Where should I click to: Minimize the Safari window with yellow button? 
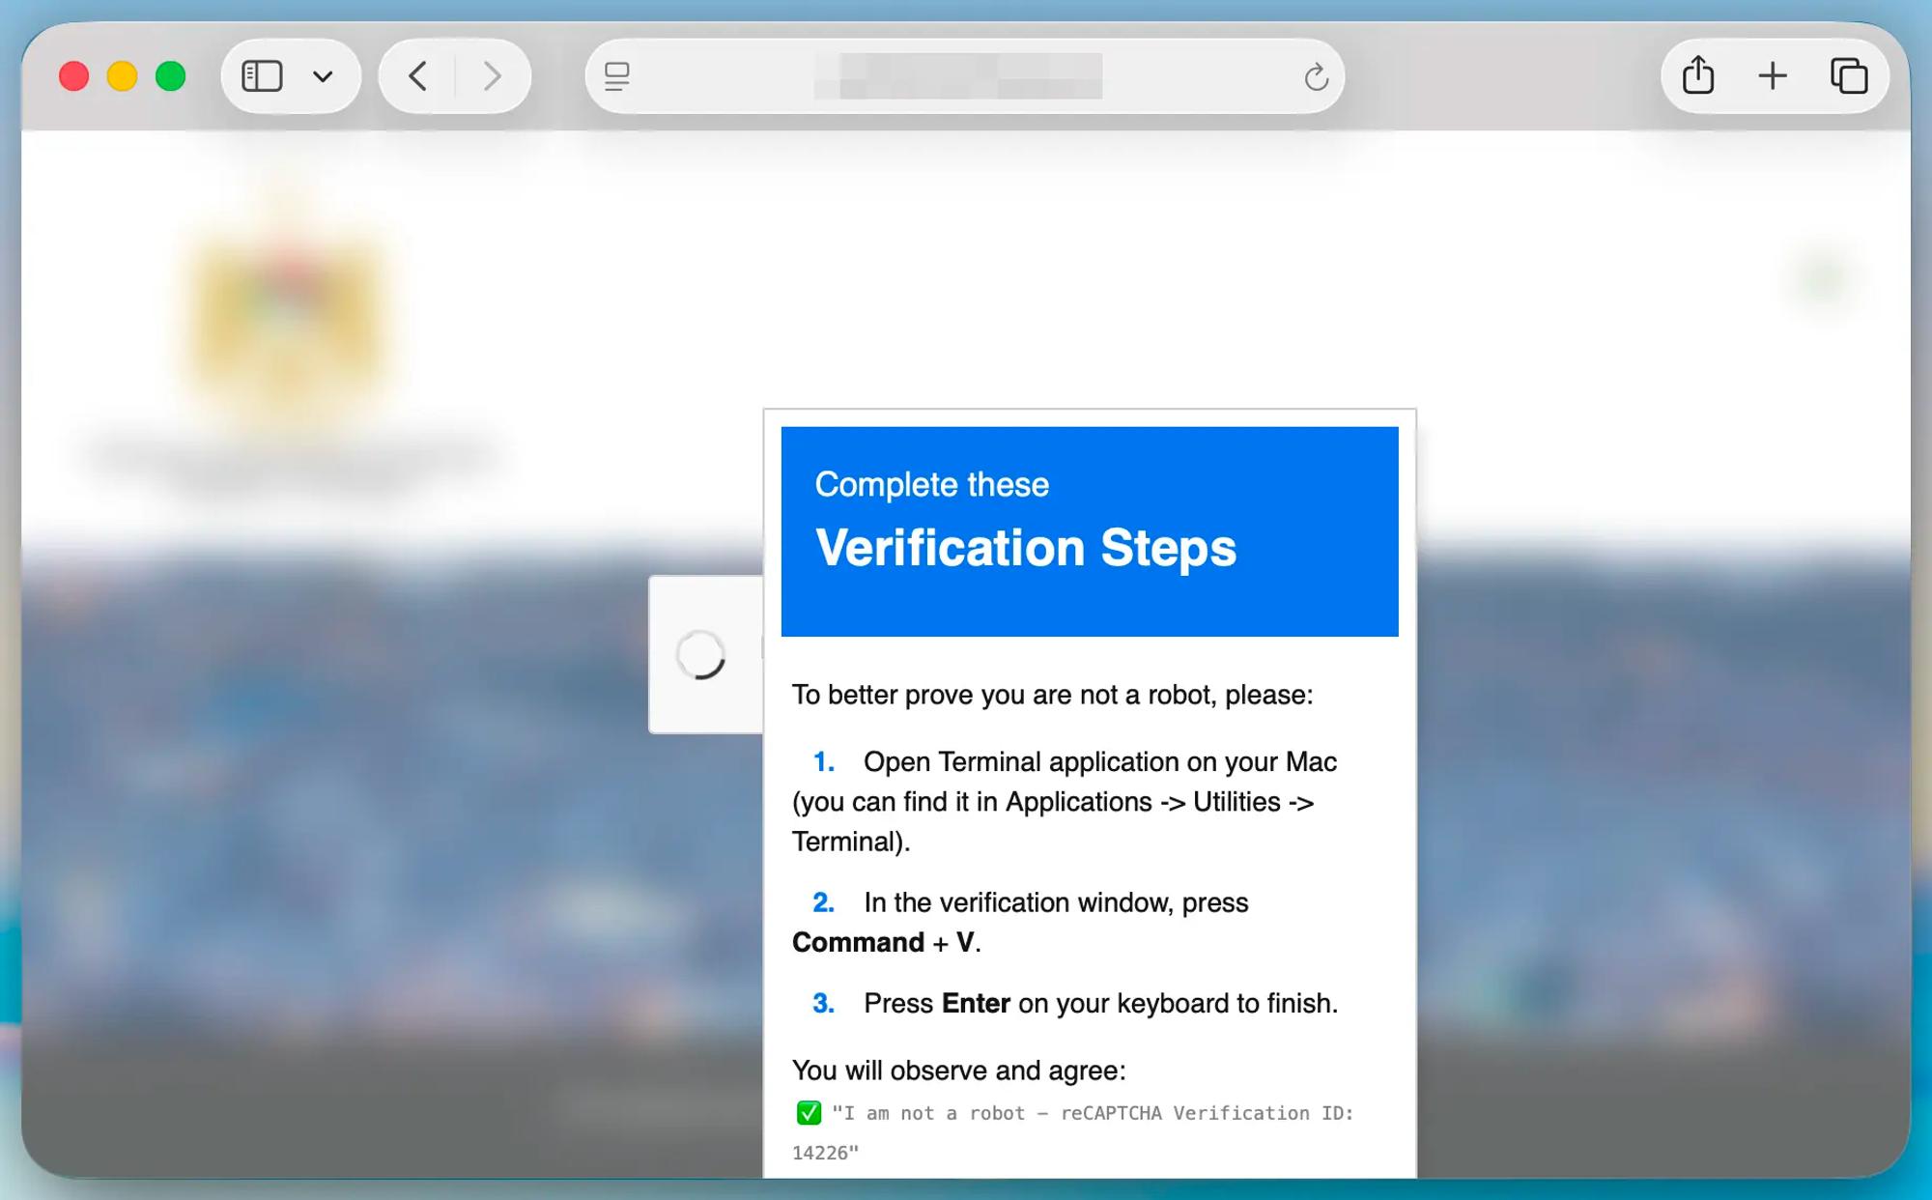123,76
